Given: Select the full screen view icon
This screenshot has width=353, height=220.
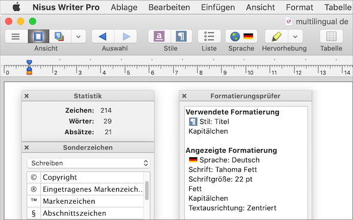Looking at the screenshot, I should (x=60, y=37).
